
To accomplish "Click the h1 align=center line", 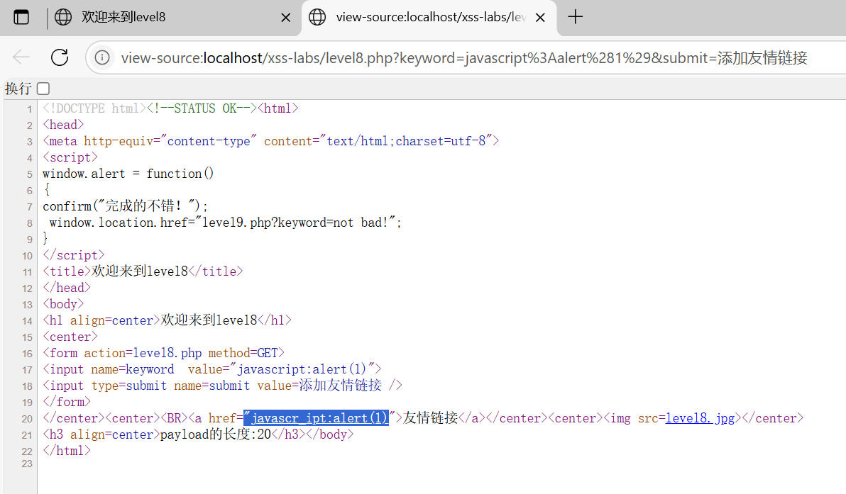I will 167,320.
